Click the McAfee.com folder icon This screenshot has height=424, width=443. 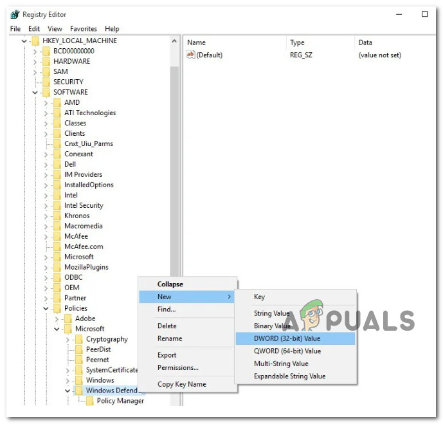[x=57, y=246]
